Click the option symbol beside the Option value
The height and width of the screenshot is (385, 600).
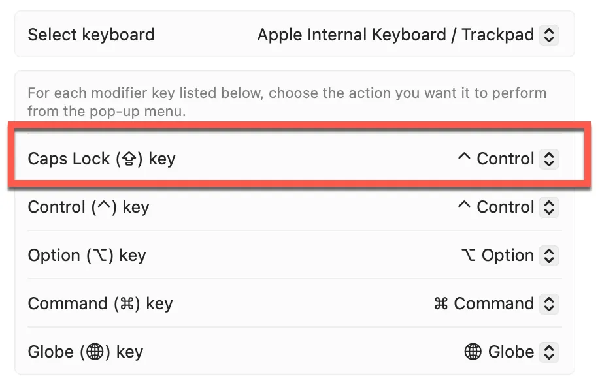tap(469, 256)
